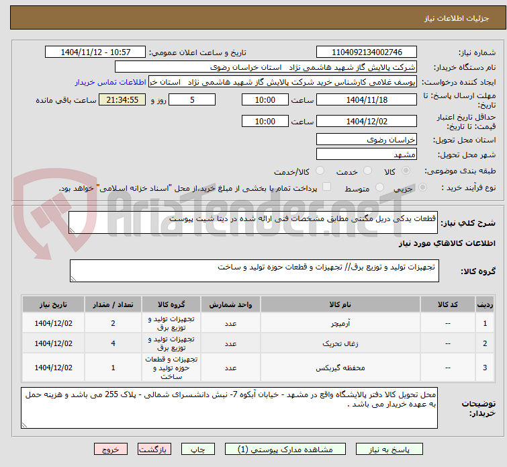Click price validity 10:00 time field

[x=265, y=121]
